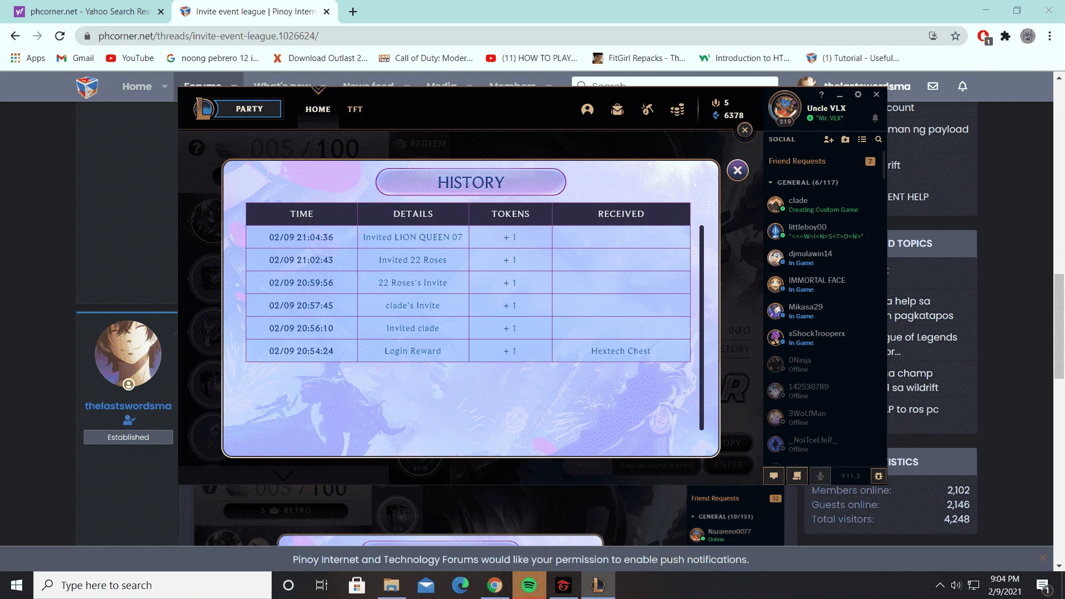This screenshot has height=599, width=1065.
Task: Click the bug report icon beside V11.3
Action: pyautogui.click(x=879, y=476)
